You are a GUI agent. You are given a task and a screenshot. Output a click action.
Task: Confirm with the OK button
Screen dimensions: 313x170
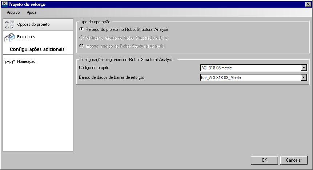[264, 160]
